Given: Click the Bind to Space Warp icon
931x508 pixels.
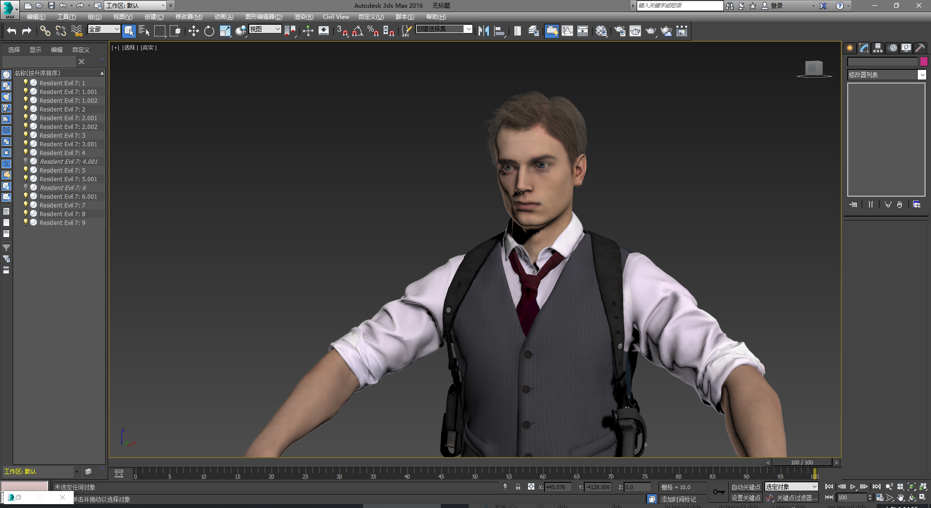Looking at the screenshot, I should pos(76,31).
